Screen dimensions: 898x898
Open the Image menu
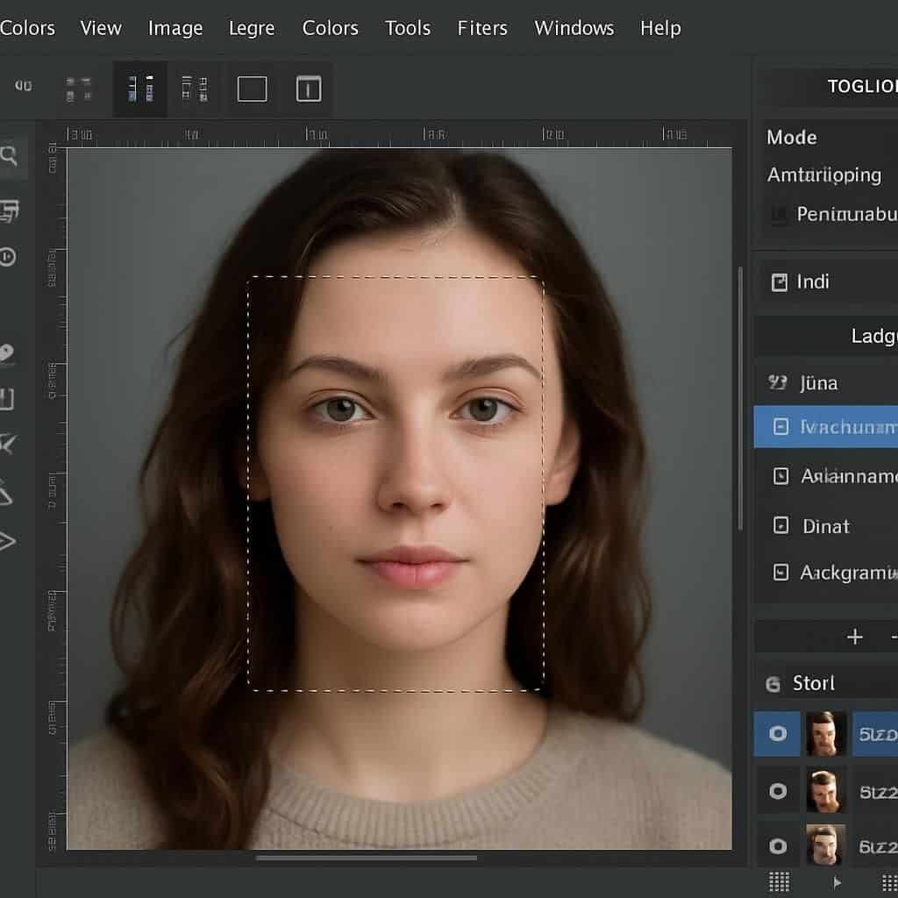pyautogui.click(x=175, y=28)
